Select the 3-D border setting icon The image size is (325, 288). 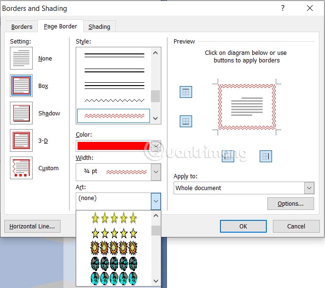21,140
